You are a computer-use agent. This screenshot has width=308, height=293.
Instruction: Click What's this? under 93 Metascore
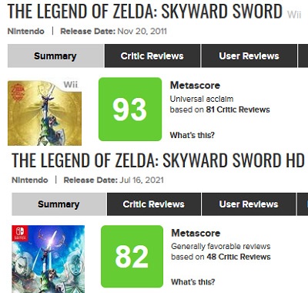(192, 135)
